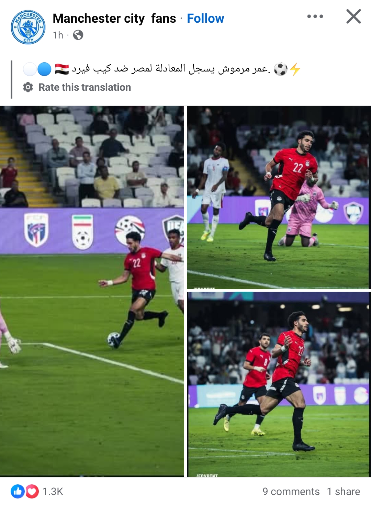Click the blue thumbs-up reaction icon
The image size is (371, 505).
tap(17, 491)
